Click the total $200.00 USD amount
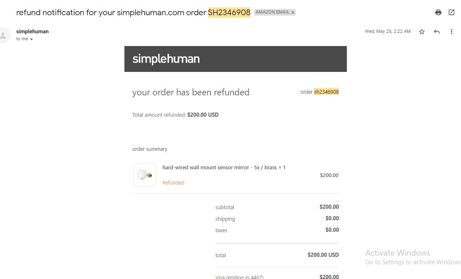461x279 pixels. [x=323, y=255]
